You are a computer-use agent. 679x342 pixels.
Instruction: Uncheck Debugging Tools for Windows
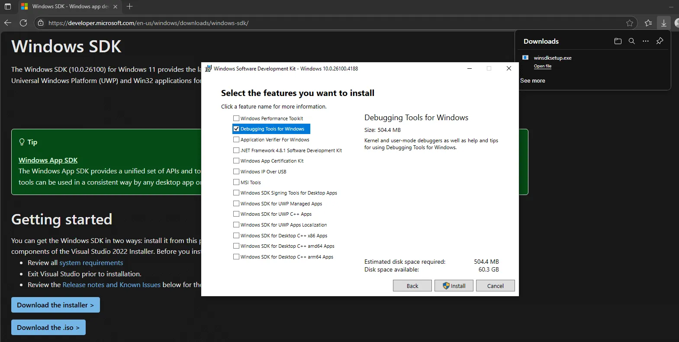236,129
